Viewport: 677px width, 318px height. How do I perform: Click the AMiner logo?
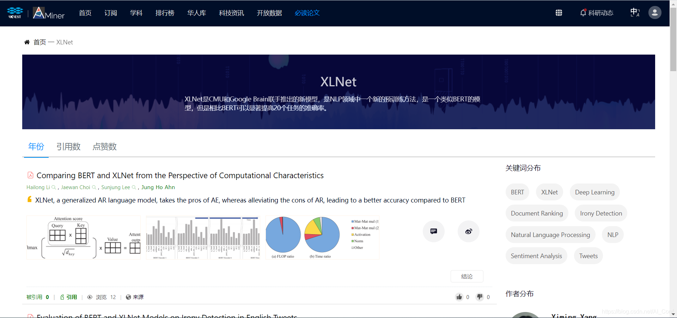pos(49,13)
